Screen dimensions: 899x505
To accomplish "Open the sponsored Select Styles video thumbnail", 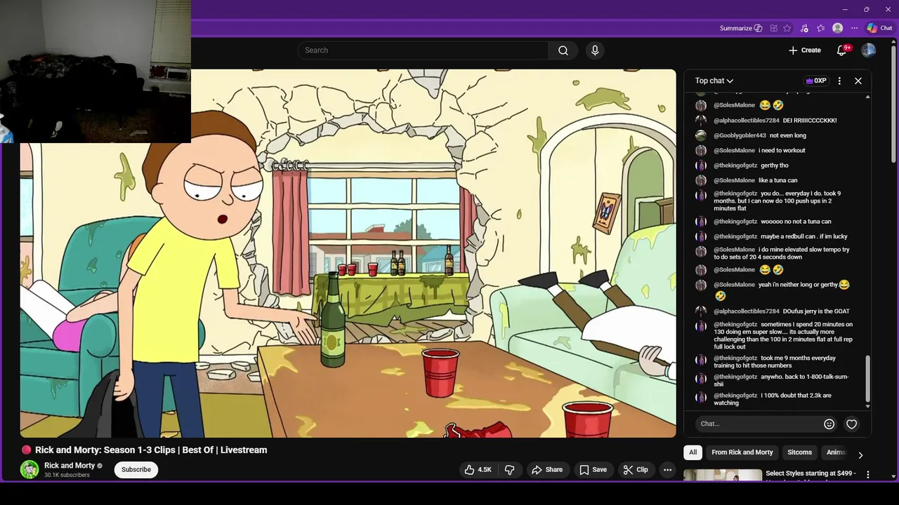I will pyautogui.click(x=723, y=475).
